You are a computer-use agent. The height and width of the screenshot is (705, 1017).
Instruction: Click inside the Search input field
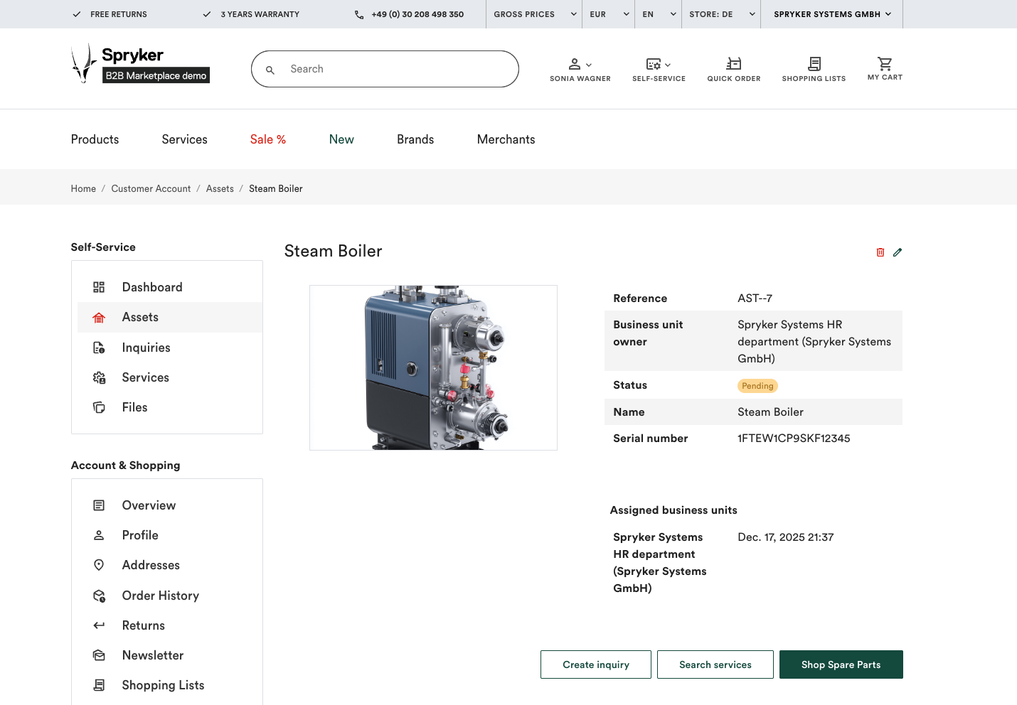pyautogui.click(x=384, y=69)
